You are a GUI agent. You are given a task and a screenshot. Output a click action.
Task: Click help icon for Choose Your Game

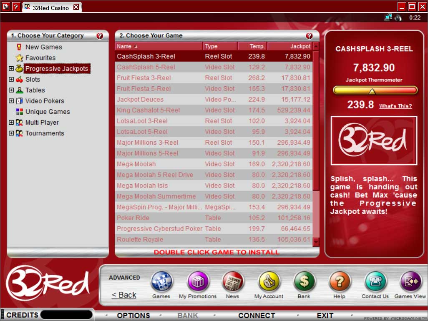coord(309,36)
